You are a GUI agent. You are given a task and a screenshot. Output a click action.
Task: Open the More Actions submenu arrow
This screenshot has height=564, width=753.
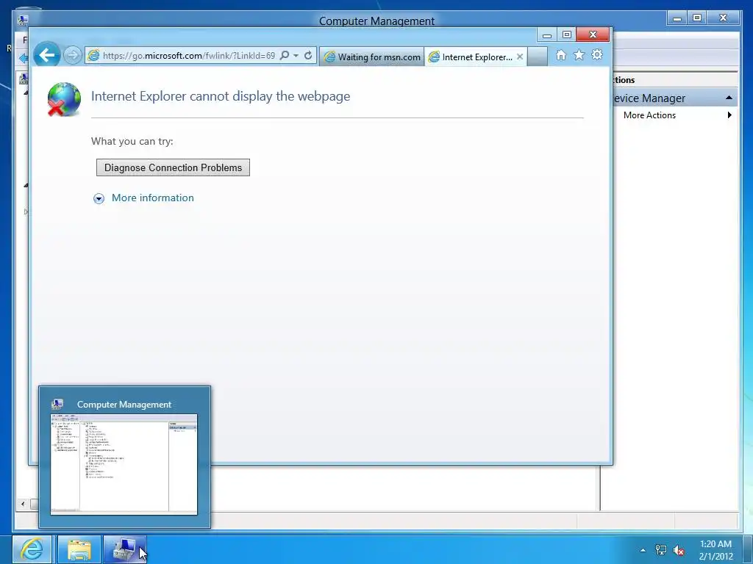click(x=729, y=115)
